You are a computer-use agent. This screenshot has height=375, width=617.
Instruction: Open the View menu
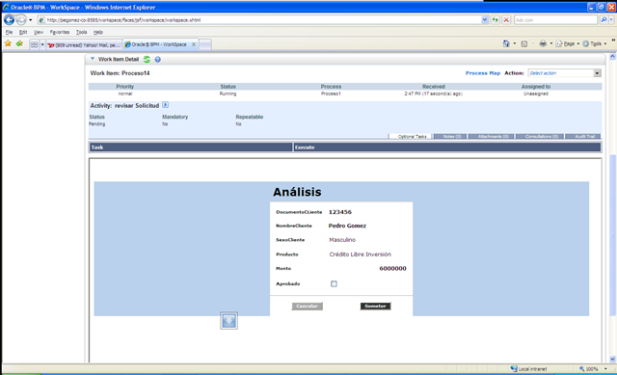pyautogui.click(x=39, y=32)
